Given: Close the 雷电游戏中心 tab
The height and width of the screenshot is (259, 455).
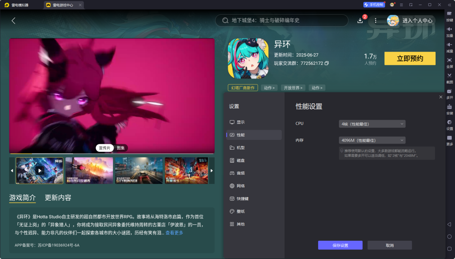Looking at the screenshot, I should pyautogui.click(x=80, y=5).
